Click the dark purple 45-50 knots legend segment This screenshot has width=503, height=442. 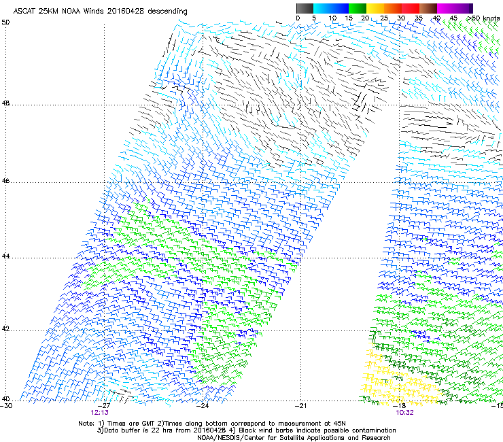coord(464,8)
